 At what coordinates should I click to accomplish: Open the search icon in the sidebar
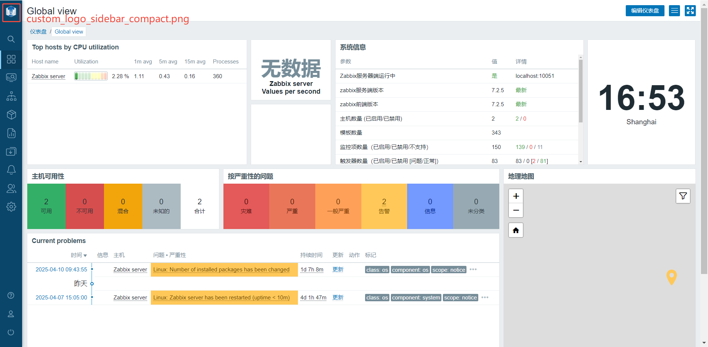pos(11,39)
